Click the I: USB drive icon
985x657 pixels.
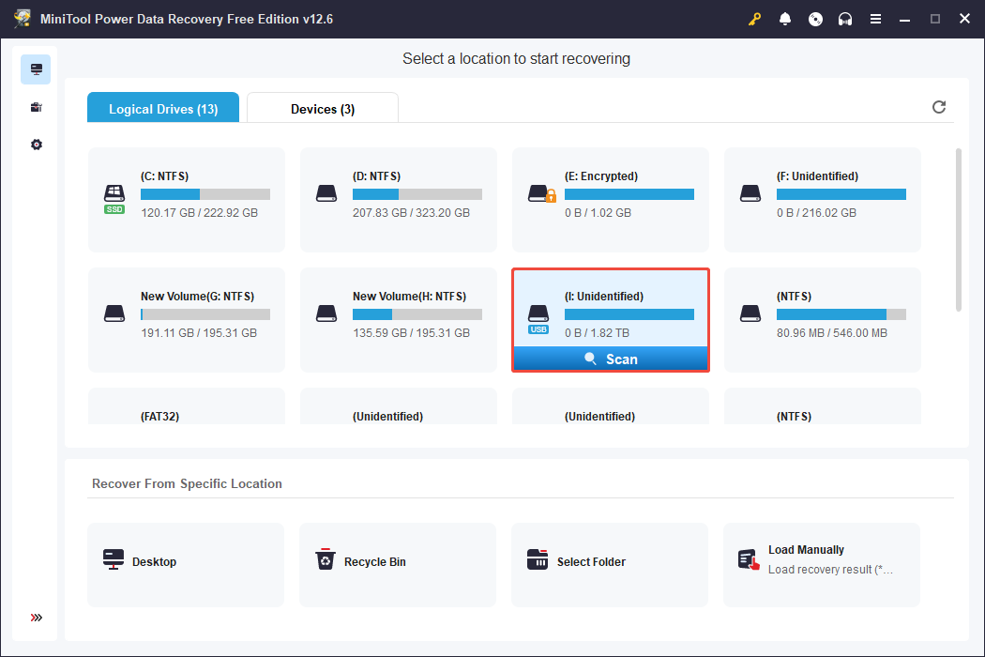(538, 319)
